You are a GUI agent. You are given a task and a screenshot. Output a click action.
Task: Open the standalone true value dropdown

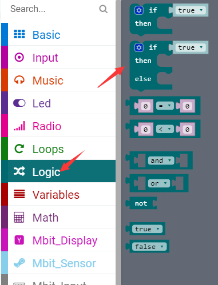click(147, 229)
